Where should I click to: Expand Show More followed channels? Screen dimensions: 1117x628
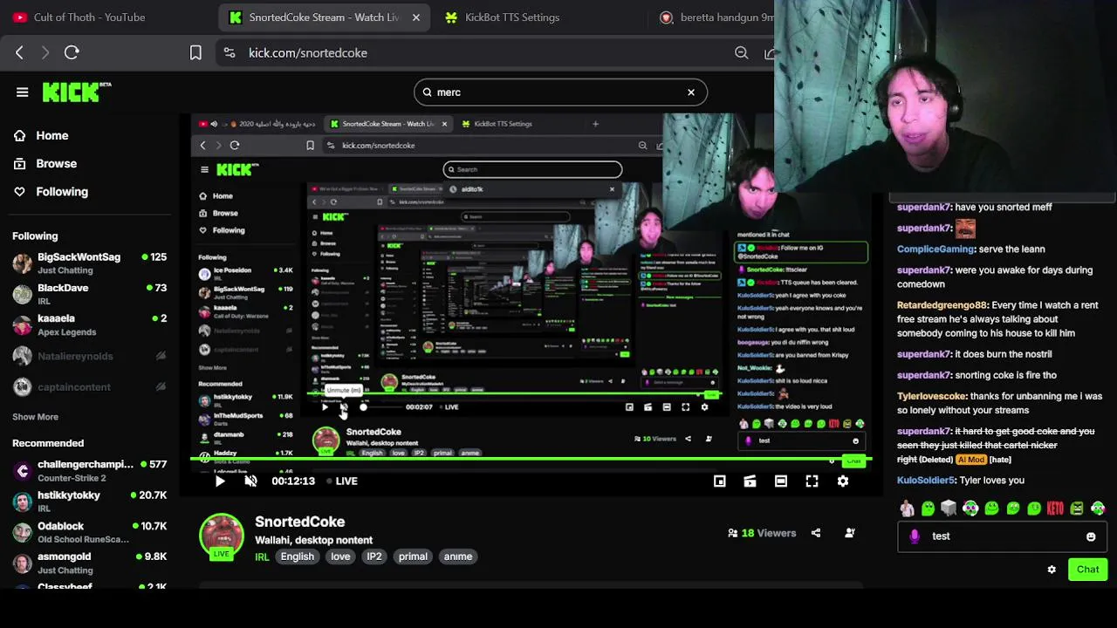click(35, 417)
